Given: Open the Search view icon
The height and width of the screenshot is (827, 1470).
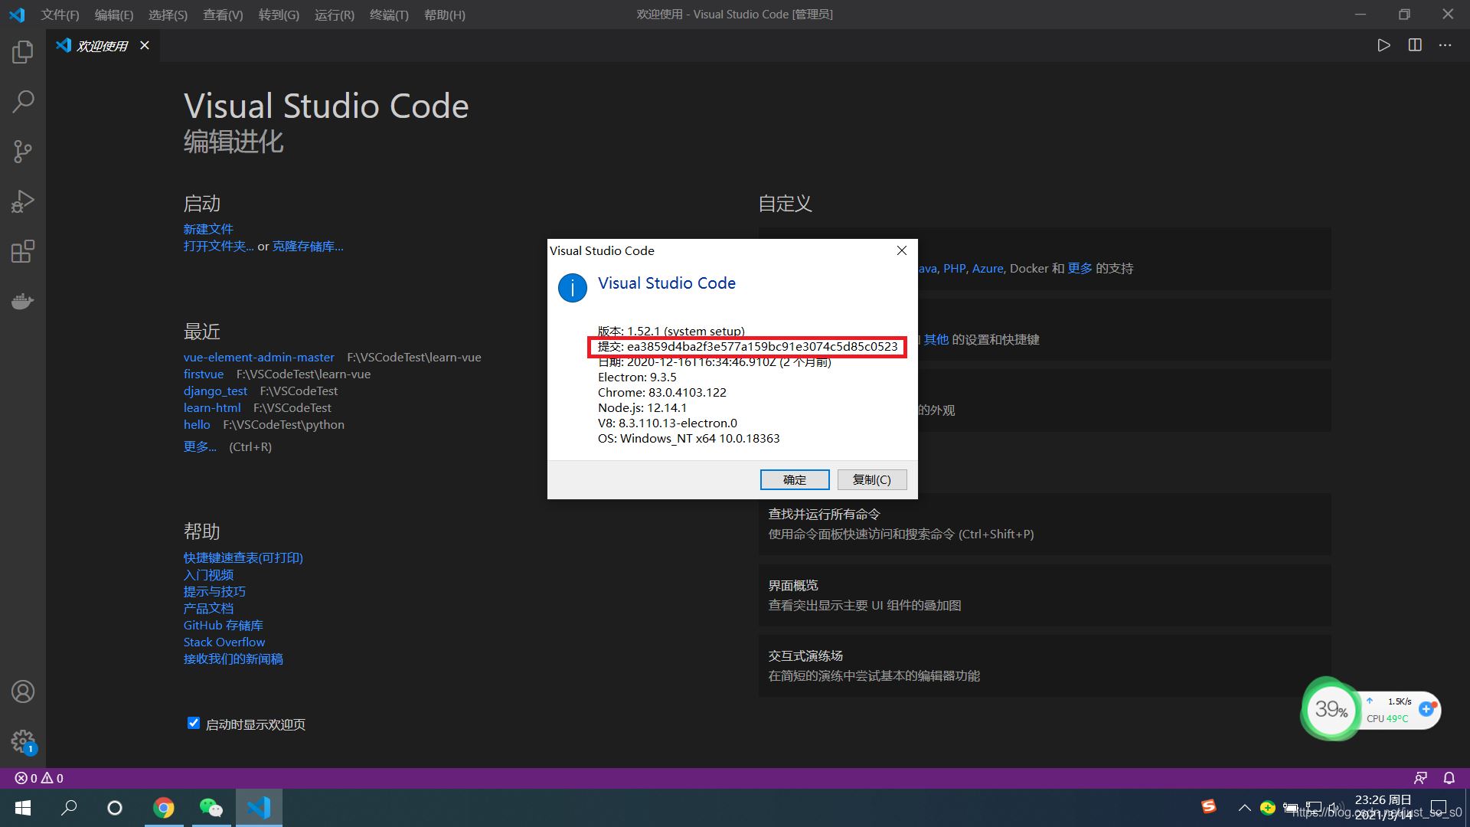Looking at the screenshot, I should [x=23, y=101].
